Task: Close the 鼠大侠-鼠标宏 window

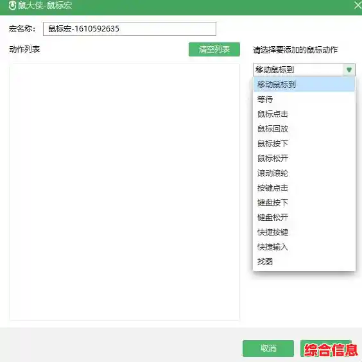Action: click(x=358, y=5)
